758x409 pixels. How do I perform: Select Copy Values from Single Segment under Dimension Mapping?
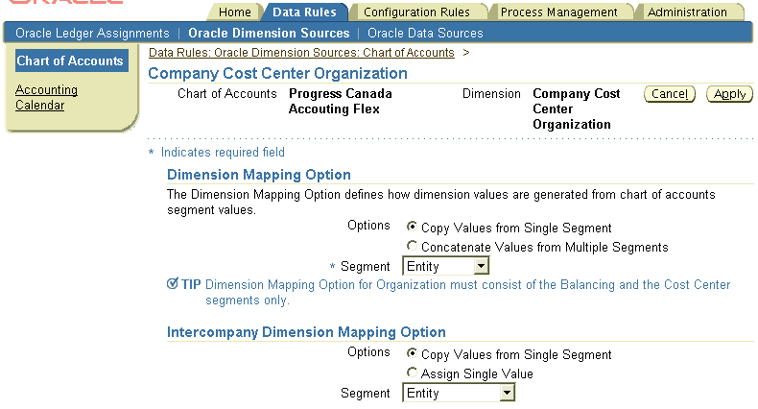(412, 226)
